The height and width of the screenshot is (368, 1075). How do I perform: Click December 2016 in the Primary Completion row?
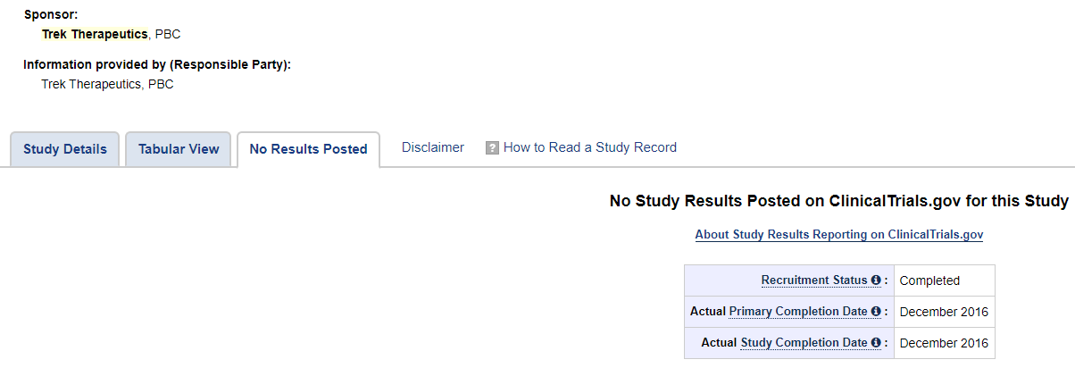tap(942, 312)
